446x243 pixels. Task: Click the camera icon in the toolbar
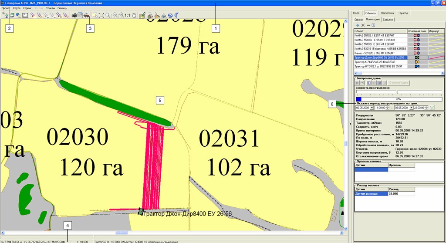[74, 15]
